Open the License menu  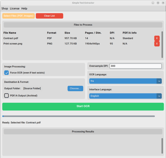tap(15, 9)
